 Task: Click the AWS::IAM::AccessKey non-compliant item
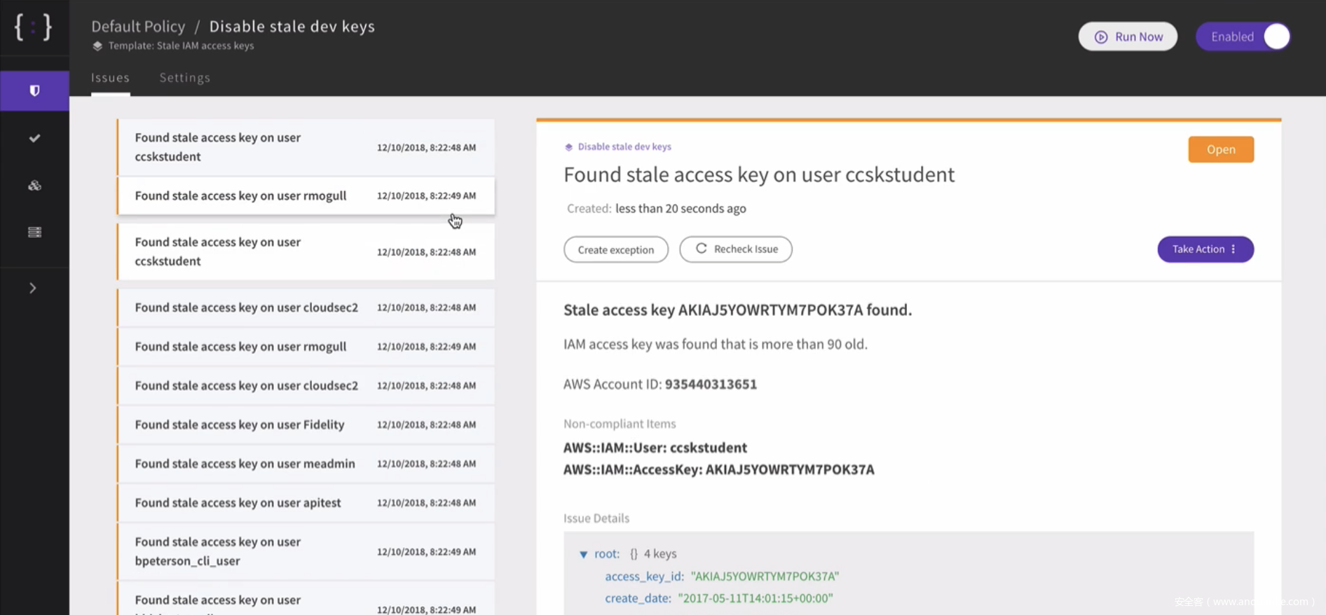(x=719, y=470)
